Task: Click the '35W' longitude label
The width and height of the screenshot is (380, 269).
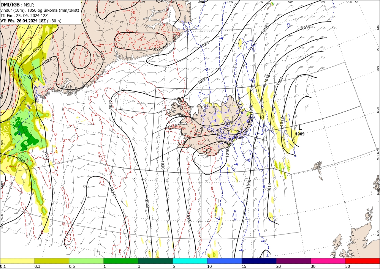Action: (111, 2)
